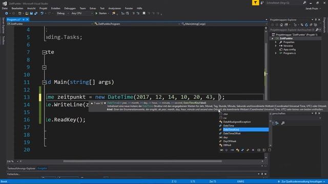Open the Bearbeiten menu
Viewport: 328px width, 184px height.
coord(17,8)
